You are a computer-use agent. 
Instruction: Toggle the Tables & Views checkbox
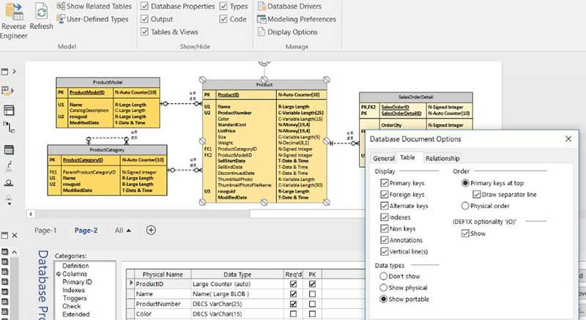(x=144, y=31)
